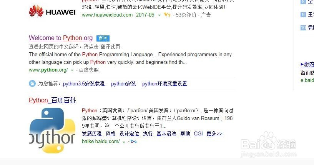The image size is (314, 165).
Task: Click the blue 官网 badge
Action: click(x=103, y=38)
